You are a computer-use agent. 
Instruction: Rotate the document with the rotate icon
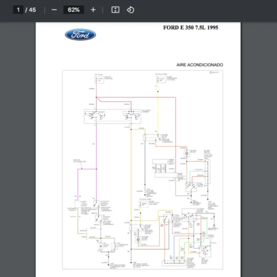[130, 10]
